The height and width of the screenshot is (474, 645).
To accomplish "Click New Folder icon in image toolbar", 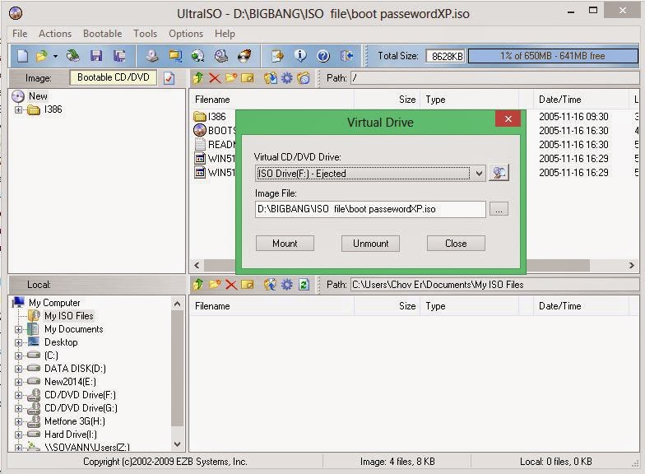I will (231, 77).
